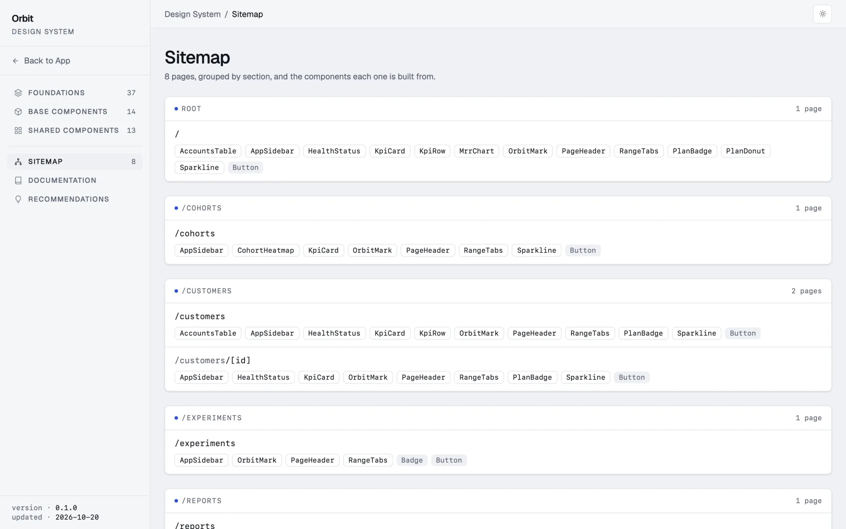Click Badge chip under /experiments
The height and width of the screenshot is (529, 846).
point(412,460)
